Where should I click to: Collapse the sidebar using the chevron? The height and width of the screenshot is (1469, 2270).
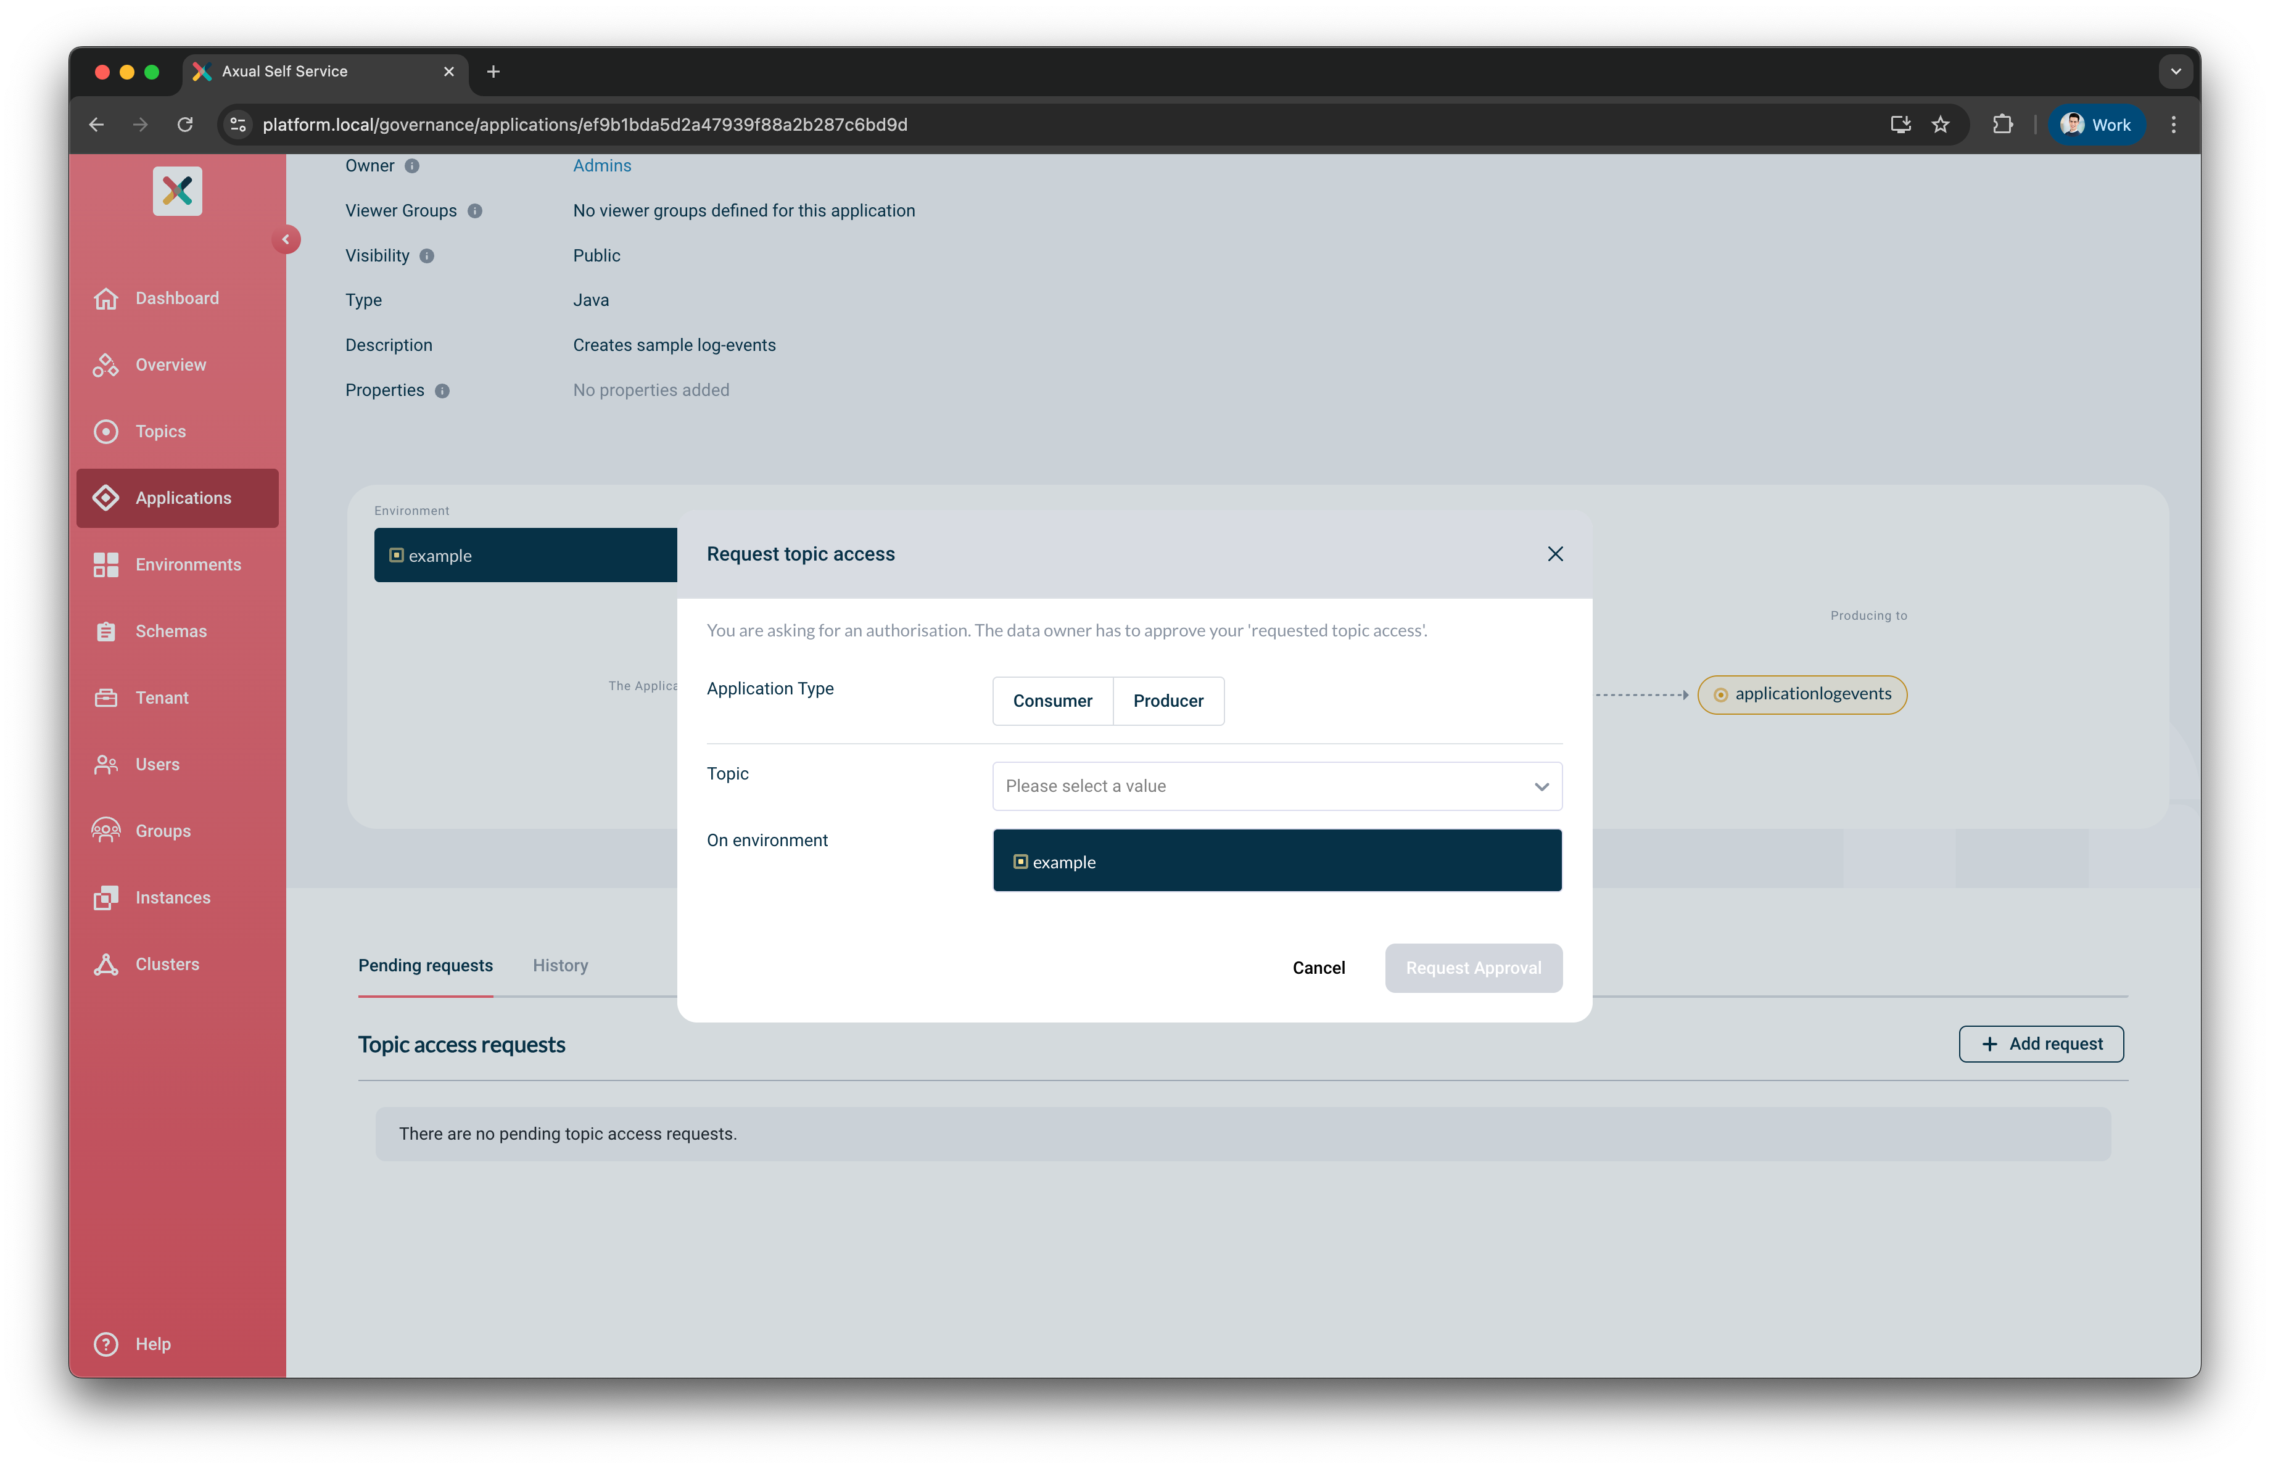coord(287,239)
